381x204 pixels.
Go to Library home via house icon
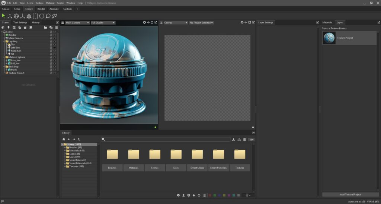pos(64,139)
